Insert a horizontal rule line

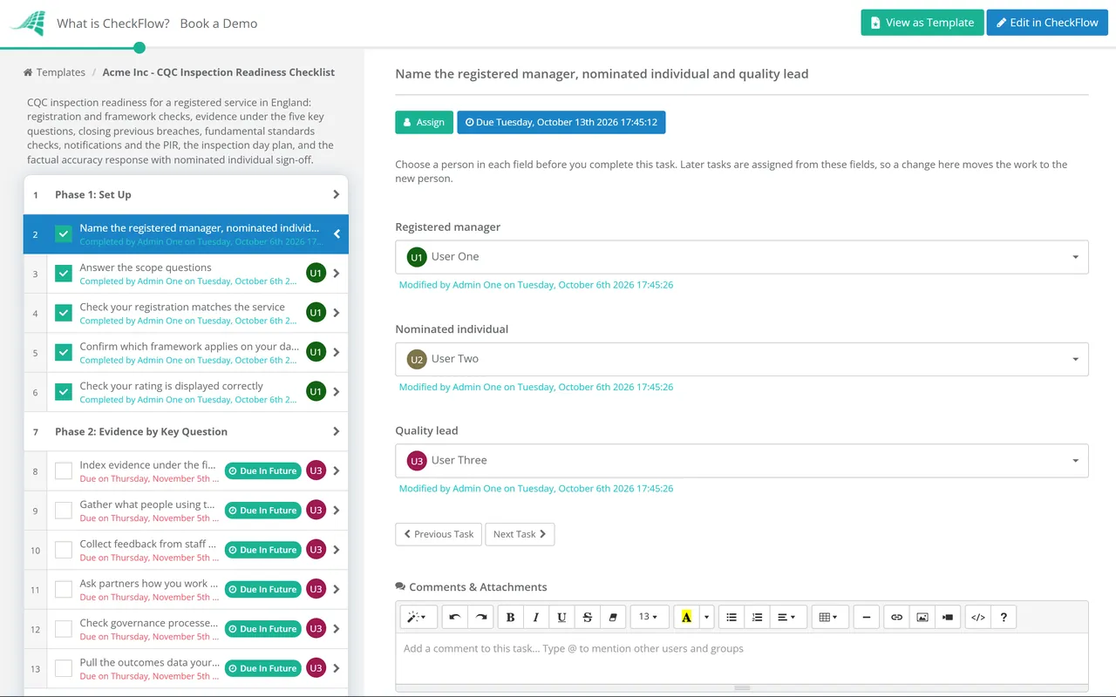(x=866, y=617)
